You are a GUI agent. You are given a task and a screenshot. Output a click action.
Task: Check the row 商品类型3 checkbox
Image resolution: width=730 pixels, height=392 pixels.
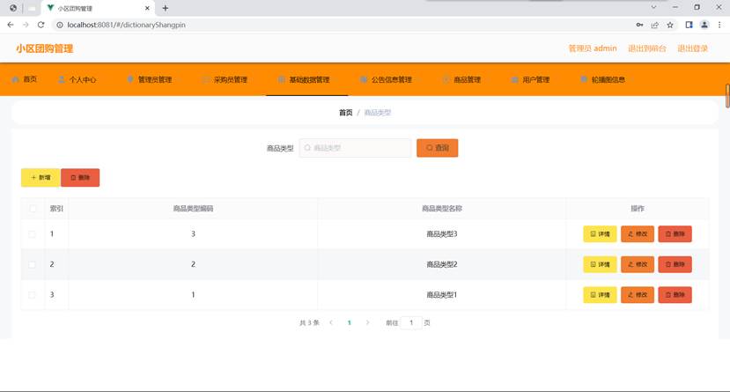click(32, 234)
